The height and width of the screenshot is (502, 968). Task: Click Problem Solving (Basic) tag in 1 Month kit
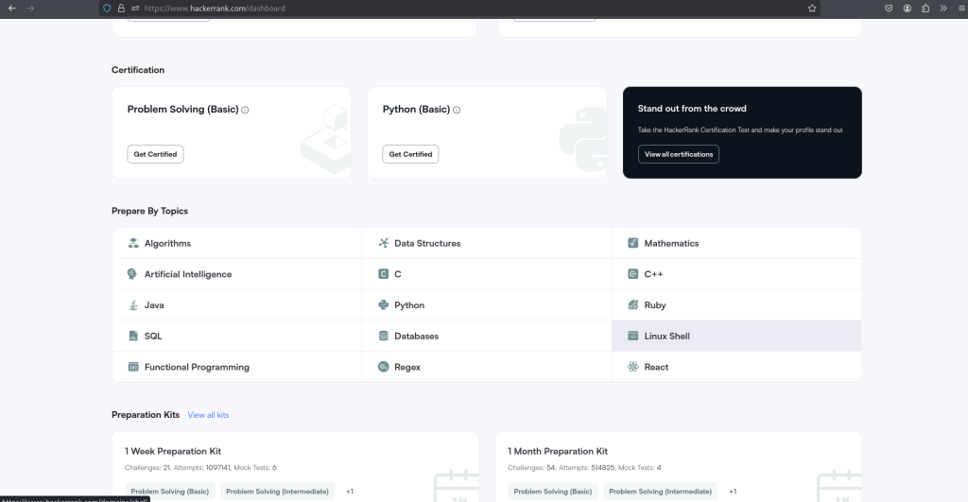click(x=552, y=492)
